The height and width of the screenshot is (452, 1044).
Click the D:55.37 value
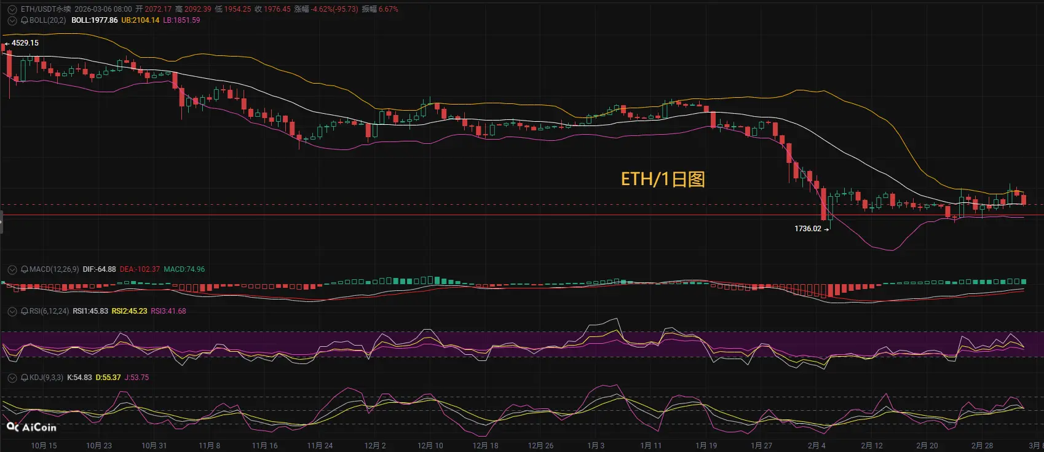click(x=108, y=378)
